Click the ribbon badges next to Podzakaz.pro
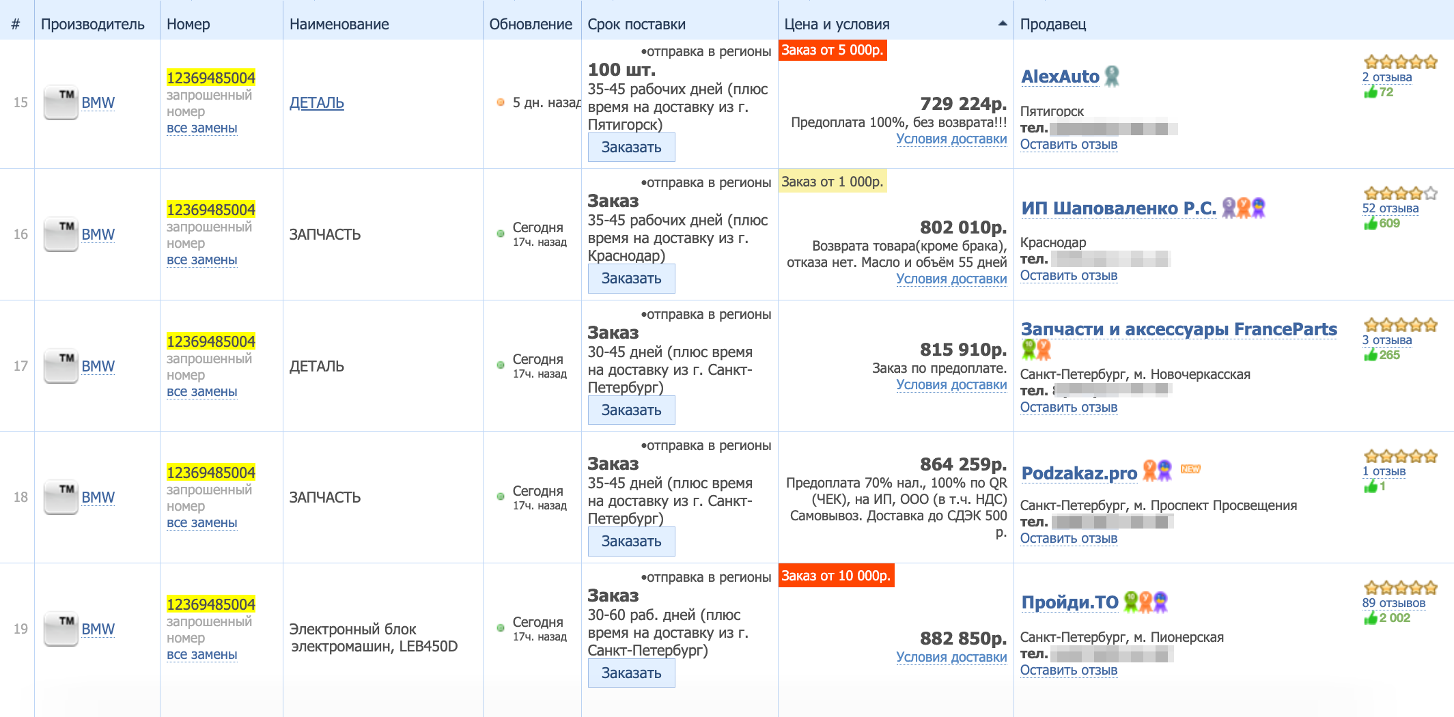This screenshot has height=717, width=1454. (1157, 470)
